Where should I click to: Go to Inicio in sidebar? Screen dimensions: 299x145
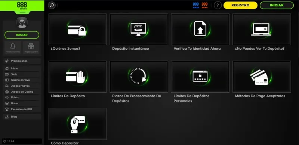[22, 68]
